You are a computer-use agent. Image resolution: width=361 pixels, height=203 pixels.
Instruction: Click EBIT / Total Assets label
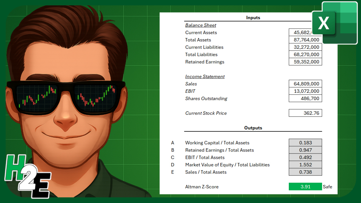[x=205, y=157]
